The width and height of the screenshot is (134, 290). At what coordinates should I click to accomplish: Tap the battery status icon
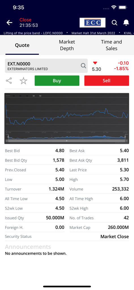point(122,8)
